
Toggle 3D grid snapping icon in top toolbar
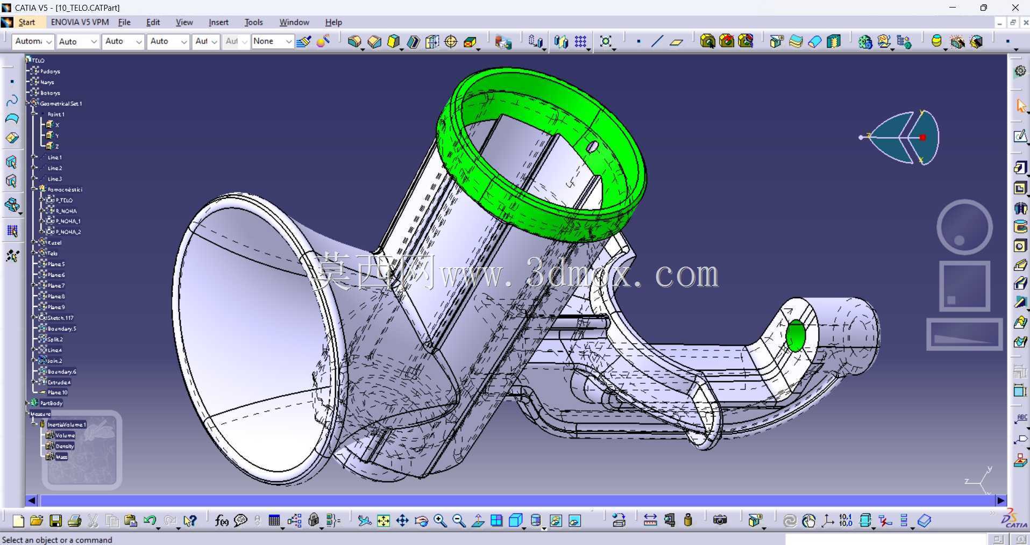tap(580, 41)
